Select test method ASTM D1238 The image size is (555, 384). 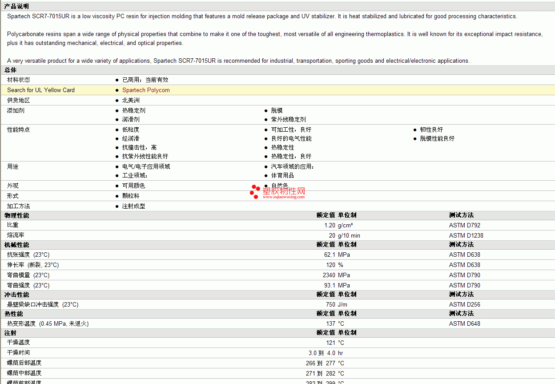(466, 235)
